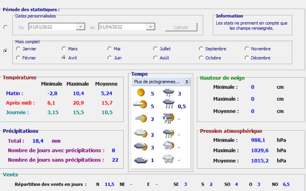The height and width of the screenshot is (191, 306).
Task: Click the sunny weather pictogram with count 5
Action: (141, 92)
